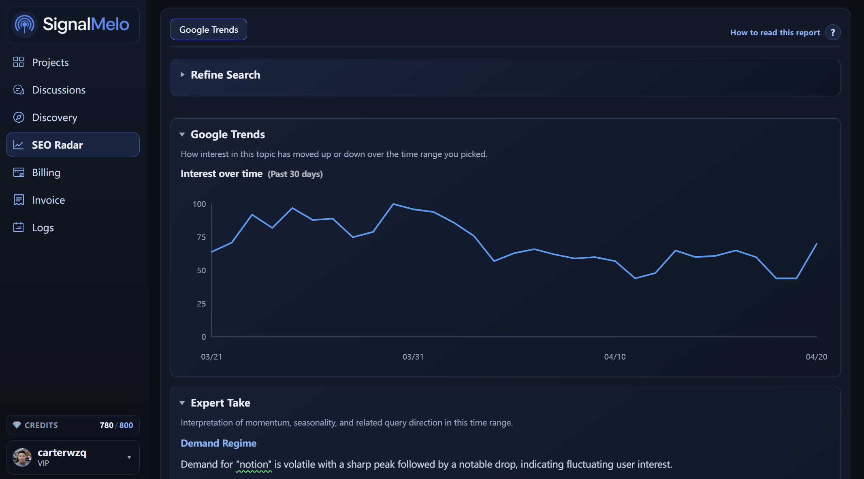Click the Billing card icon
Viewport: 864px width, 479px height.
pos(19,172)
